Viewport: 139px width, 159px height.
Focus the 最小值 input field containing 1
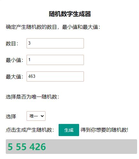(55, 60)
